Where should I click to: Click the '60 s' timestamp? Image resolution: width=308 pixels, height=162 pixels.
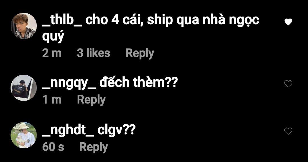pyautogui.click(x=53, y=147)
